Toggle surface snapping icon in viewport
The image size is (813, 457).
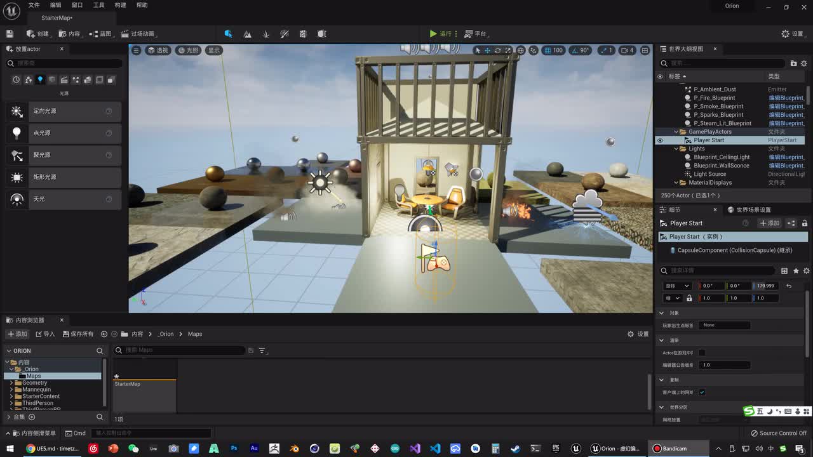(x=534, y=50)
